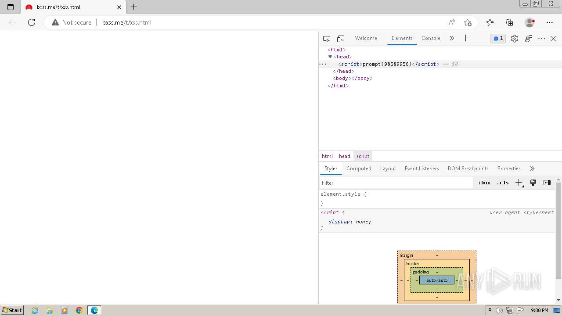This screenshot has height=316, width=562.
Task: Switch to the Elements tab
Action: (x=402, y=38)
